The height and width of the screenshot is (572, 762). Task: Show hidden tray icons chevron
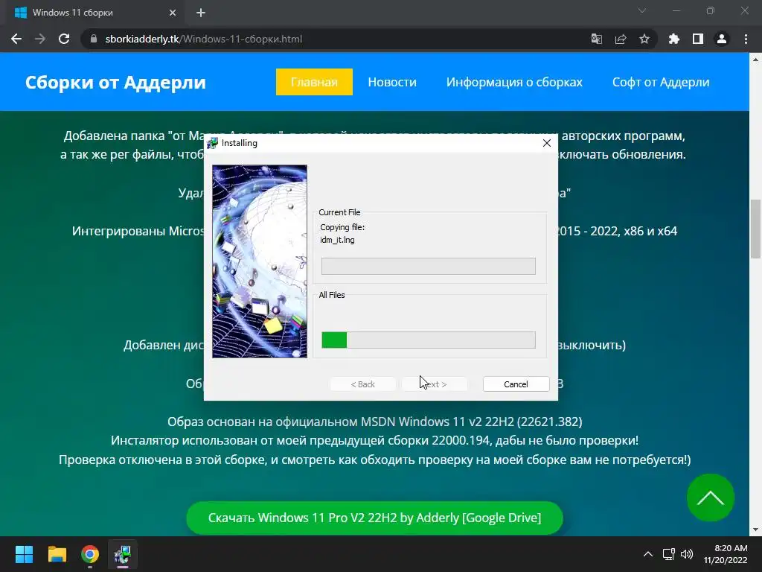coord(648,554)
